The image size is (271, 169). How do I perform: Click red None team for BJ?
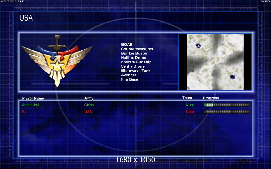190,112
